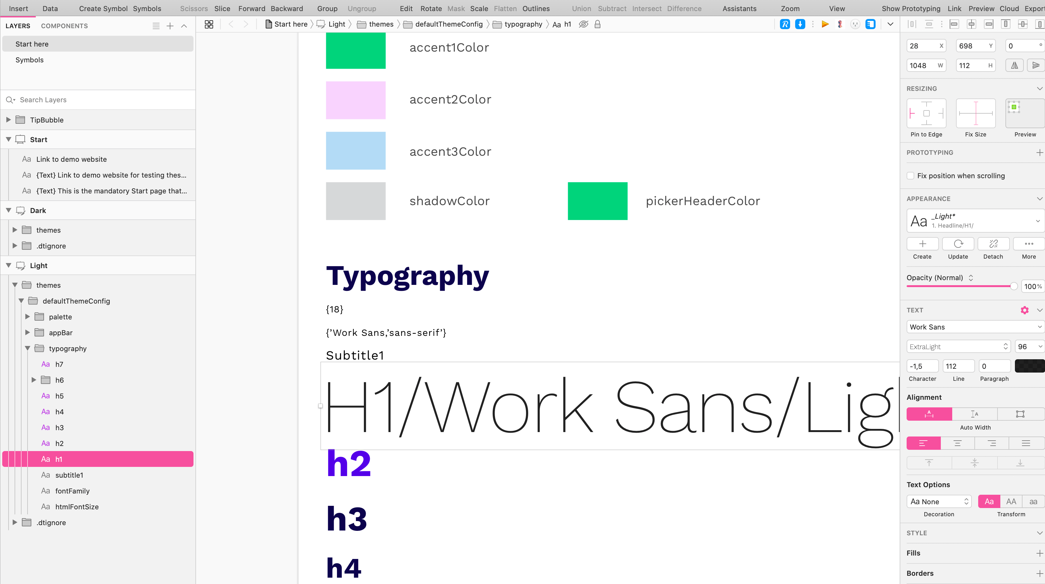Collapse the typography folder
Viewport: 1045px width, 584px height.
[28, 349]
